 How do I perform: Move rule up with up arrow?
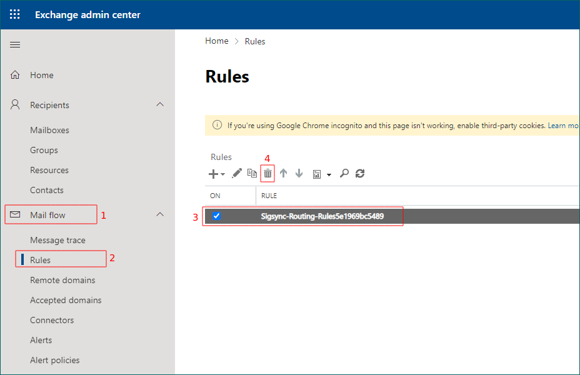click(283, 173)
